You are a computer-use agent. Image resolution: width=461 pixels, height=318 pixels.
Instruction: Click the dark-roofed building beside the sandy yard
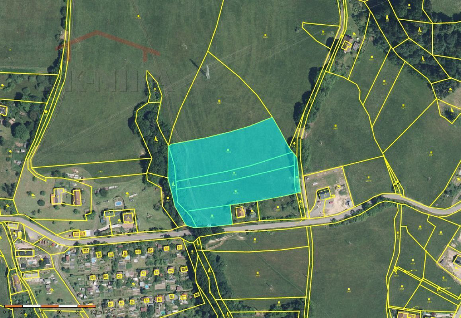click(325, 194)
